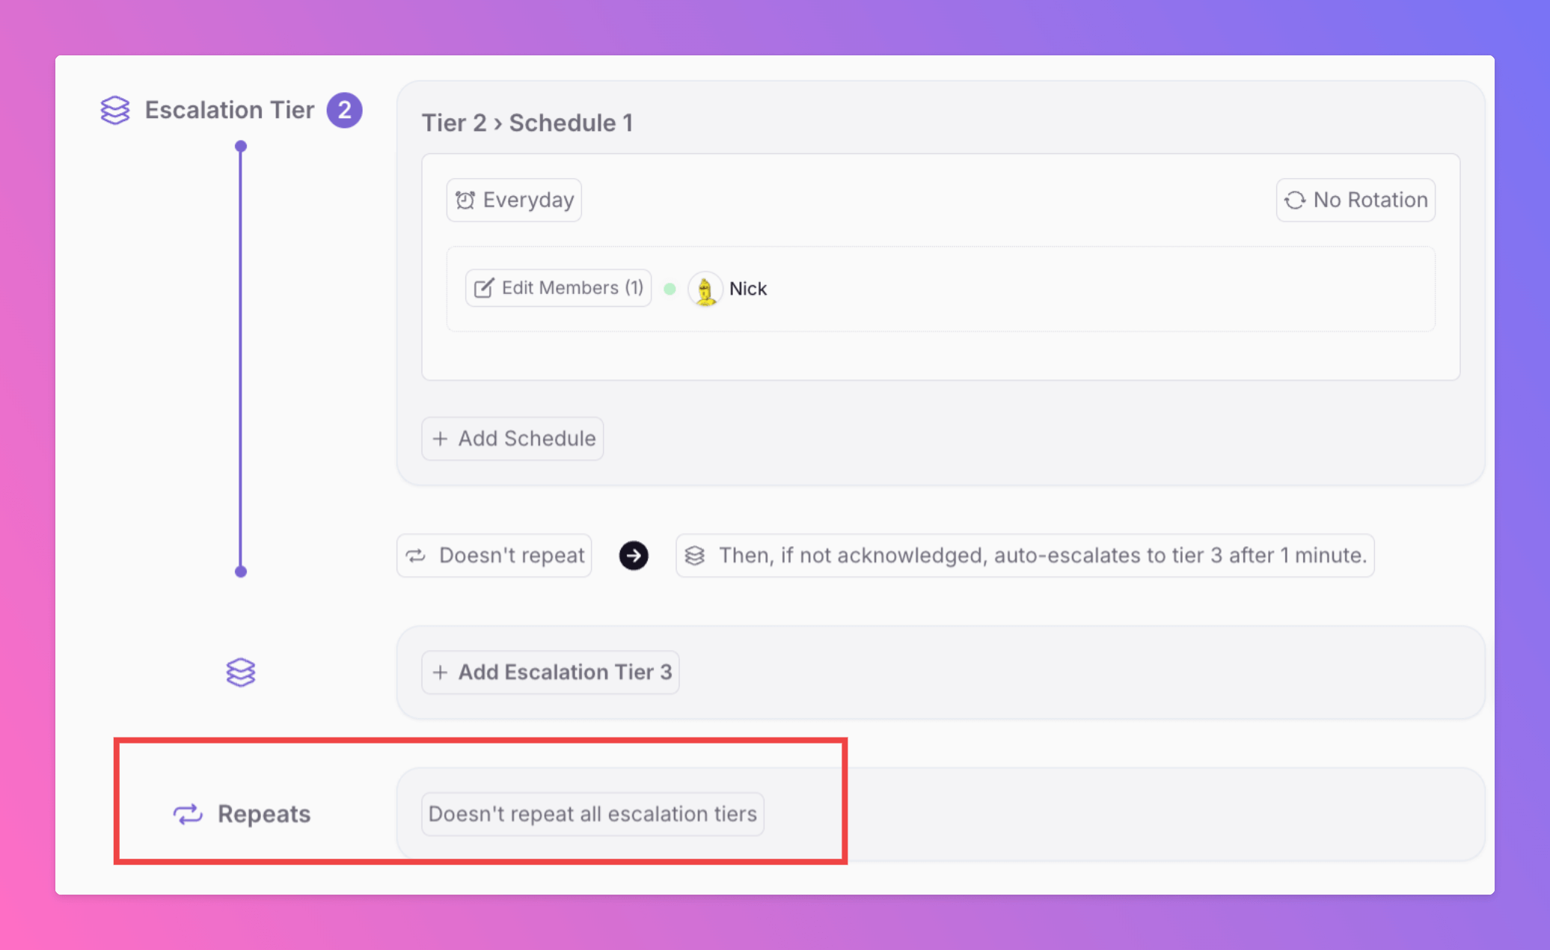The width and height of the screenshot is (1550, 950).
Task: Click the layers icon in auto-escalates message
Action: (x=695, y=556)
